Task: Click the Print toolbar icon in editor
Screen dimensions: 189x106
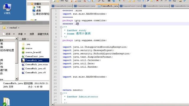Action: [x=79, y=1]
